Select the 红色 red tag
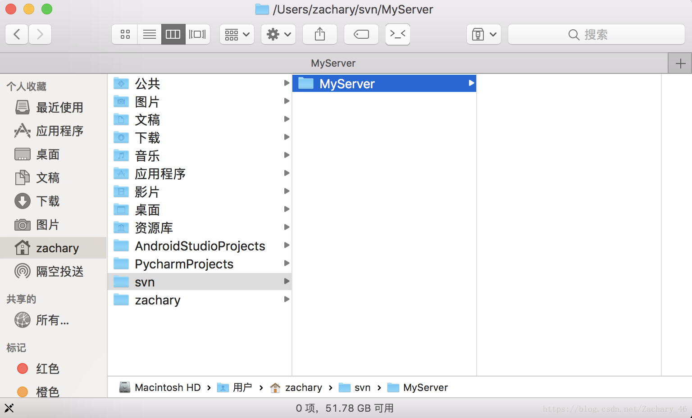Viewport: 692px width, 418px height. [53, 368]
